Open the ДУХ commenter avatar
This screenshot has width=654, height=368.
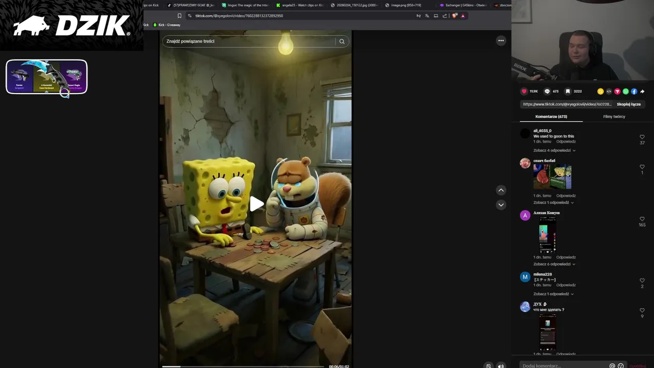click(525, 307)
